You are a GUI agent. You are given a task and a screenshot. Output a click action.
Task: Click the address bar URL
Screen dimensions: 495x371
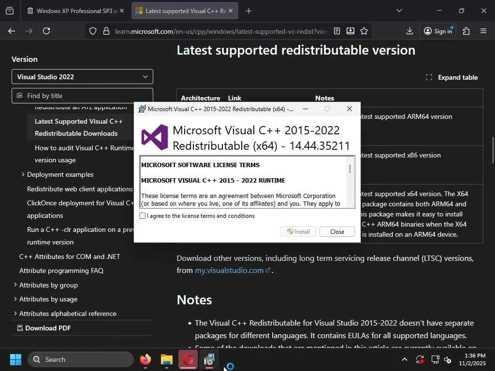coord(221,31)
